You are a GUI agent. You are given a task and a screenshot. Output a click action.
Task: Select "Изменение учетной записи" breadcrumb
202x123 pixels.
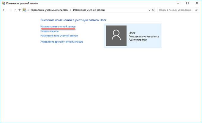pos(89,10)
